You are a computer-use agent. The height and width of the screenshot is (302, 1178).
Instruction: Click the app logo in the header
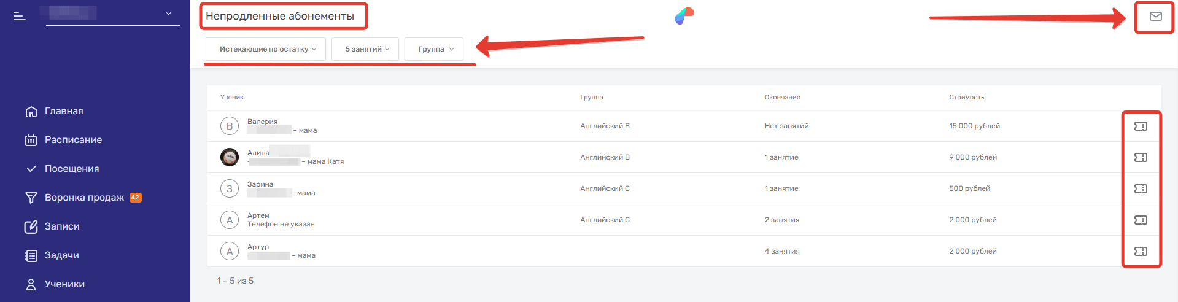(684, 16)
